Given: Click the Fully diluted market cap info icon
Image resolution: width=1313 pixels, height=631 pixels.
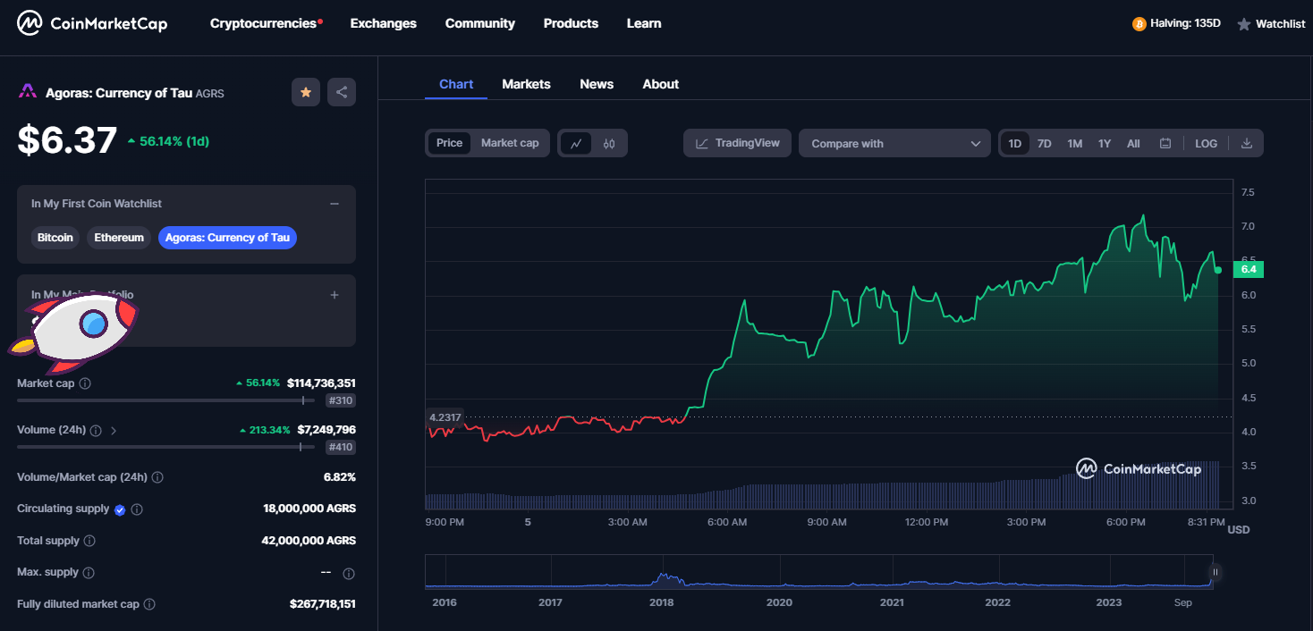Looking at the screenshot, I should pos(149,604).
